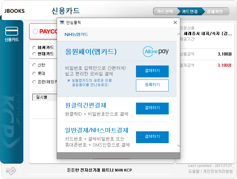The height and width of the screenshot is (179, 237).
Task: Click the 카드선택 step tab
Action: click(165, 12)
